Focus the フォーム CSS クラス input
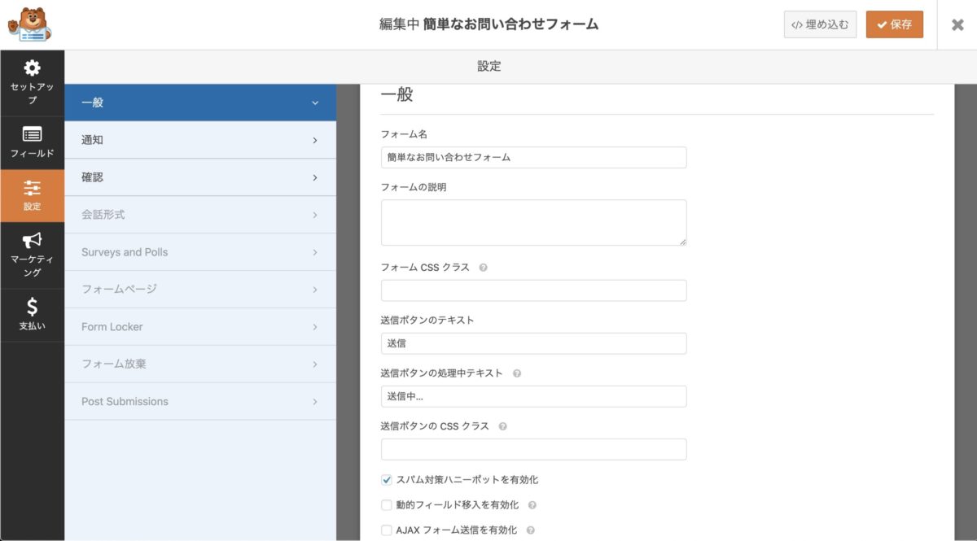Screen dimensions: 977x541 533,290
